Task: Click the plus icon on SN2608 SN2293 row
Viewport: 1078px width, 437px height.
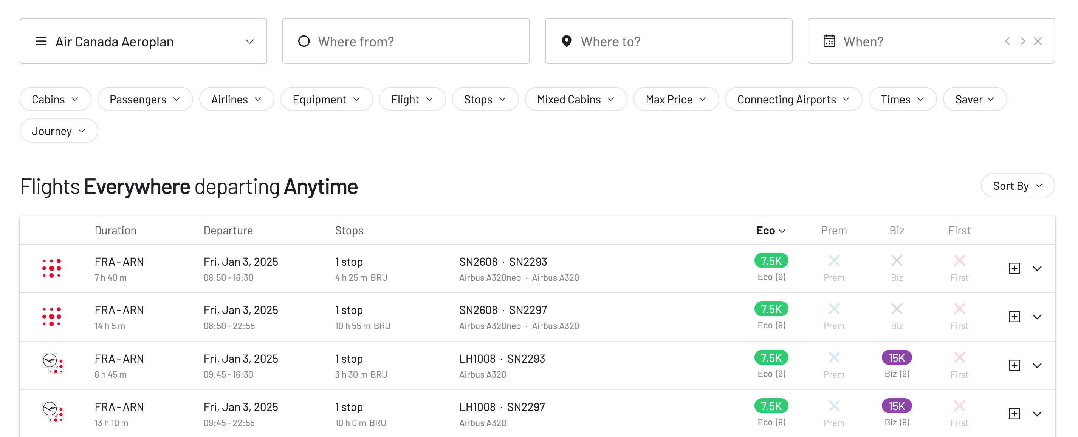Action: coord(1014,268)
